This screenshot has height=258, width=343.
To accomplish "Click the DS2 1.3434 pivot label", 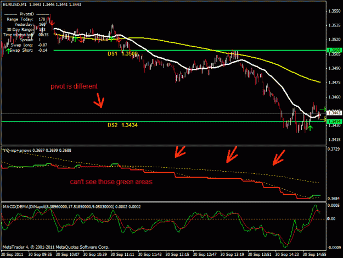I will tap(122, 125).
